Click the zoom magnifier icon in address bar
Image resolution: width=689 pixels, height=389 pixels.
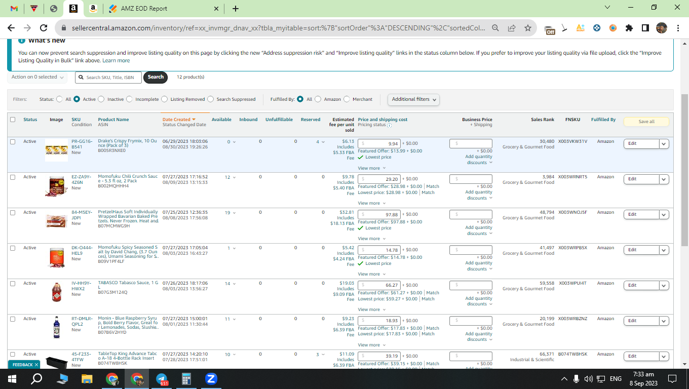tap(495, 28)
